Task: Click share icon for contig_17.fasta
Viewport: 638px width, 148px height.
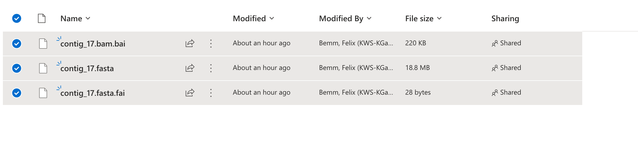Action: [x=190, y=68]
